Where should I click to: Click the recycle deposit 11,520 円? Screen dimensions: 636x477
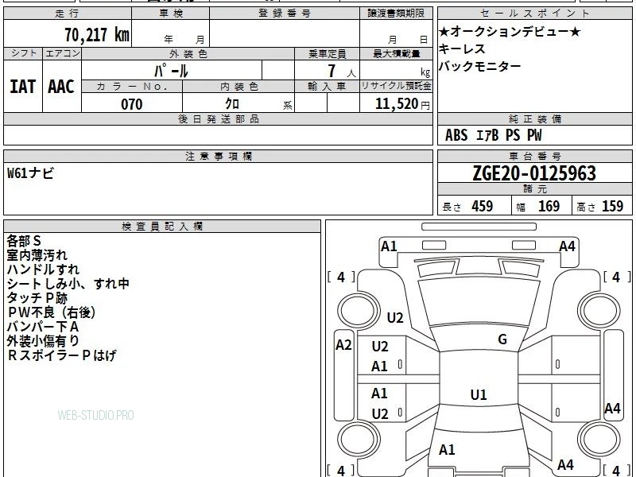(x=402, y=104)
